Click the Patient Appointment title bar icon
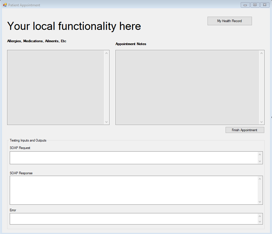This screenshot has height=234, width=272. point(5,5)
